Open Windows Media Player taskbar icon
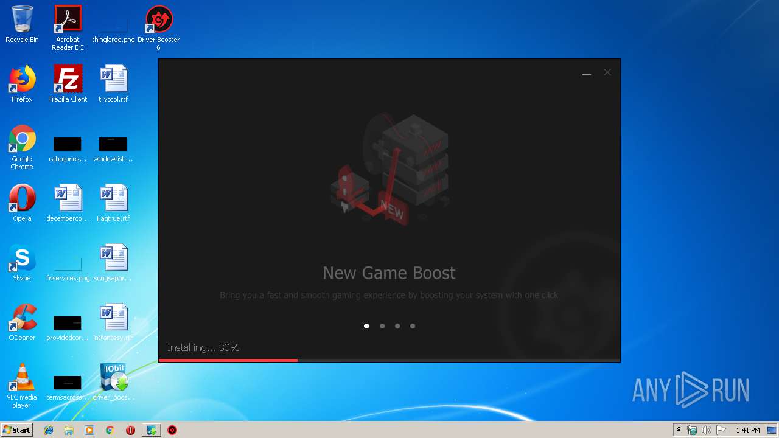779x438 pixels. 89,430
